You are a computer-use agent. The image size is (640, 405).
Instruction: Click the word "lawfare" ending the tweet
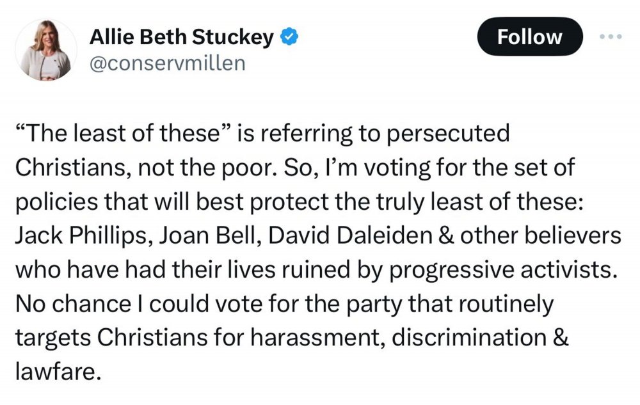(x=56, y=371)
